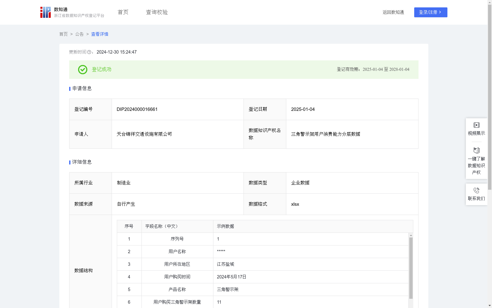
Task: Click the 用户所在地区 field row
Action: point(263,264)
